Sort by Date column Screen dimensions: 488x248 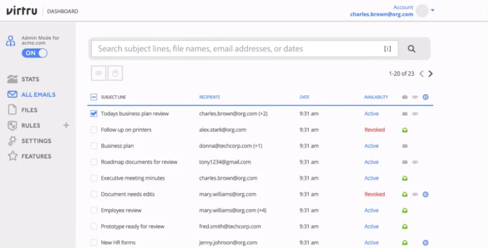click(304, 97)
